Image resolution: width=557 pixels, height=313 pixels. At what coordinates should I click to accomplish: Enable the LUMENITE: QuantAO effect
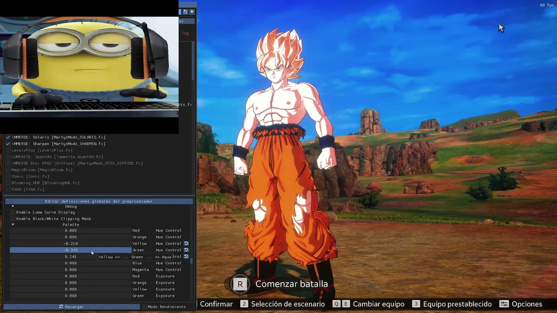click(x=8, y=157)
